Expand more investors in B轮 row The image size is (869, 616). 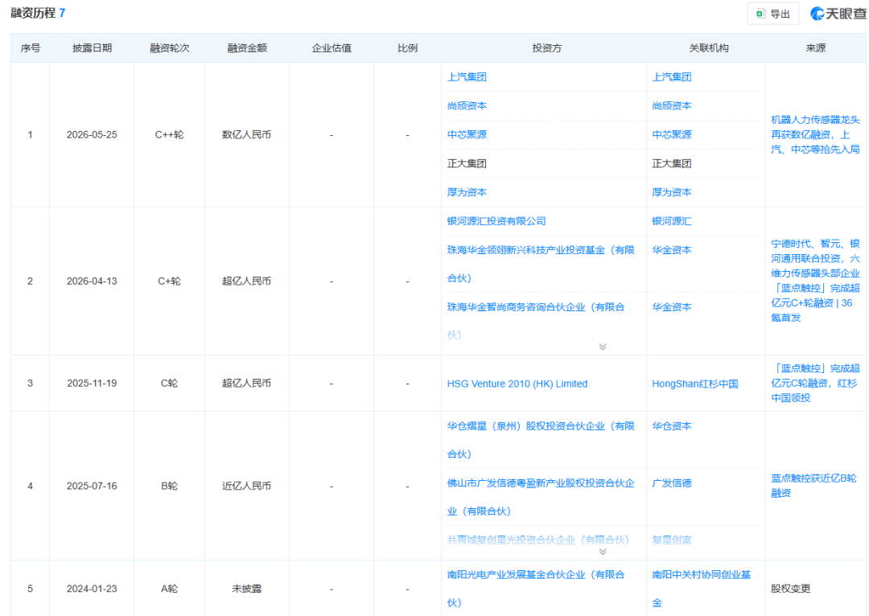pyautogui.click(x=603, y=552)
